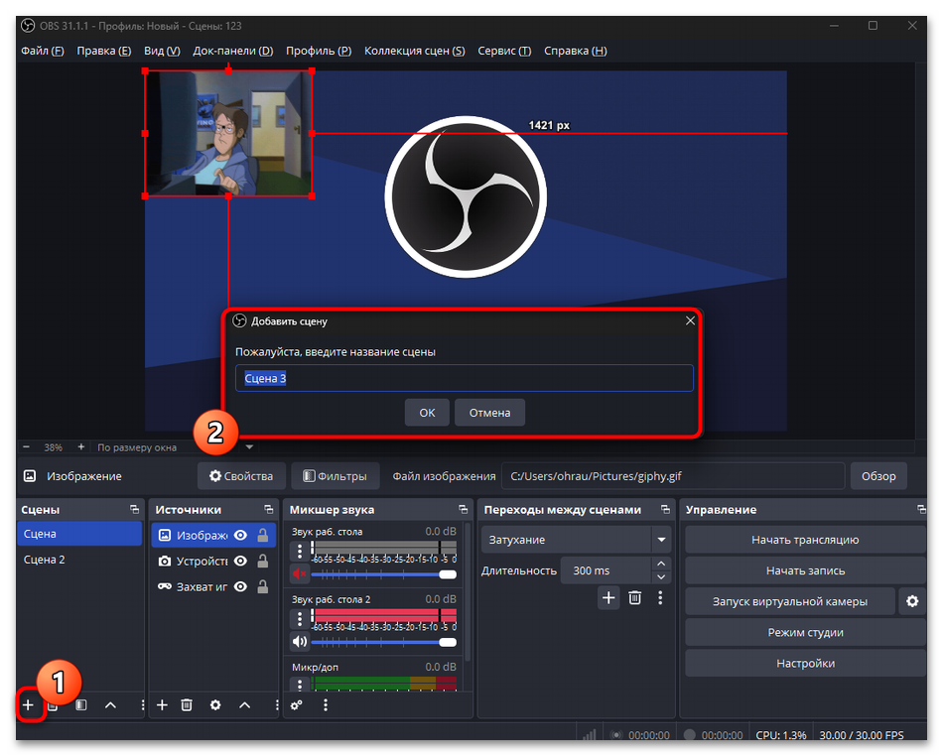The width and height of the screenshot is (943, 756).
Task: Add a new source in Источники panel
Action: point(163,705)
